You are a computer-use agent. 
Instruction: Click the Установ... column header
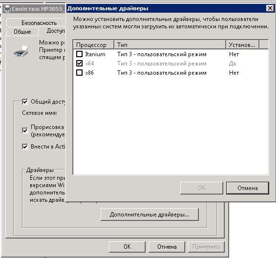click(242, 45)
